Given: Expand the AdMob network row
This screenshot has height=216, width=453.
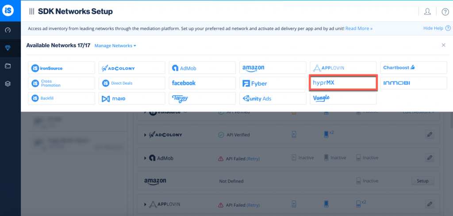Looking at the screenshot, I should [145, 158].
